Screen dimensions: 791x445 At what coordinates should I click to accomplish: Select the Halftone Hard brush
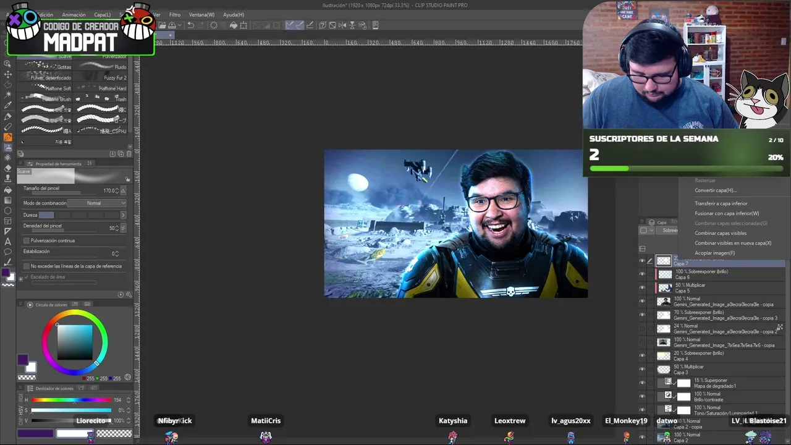tap(100, 88)
